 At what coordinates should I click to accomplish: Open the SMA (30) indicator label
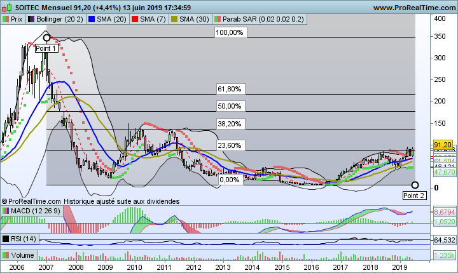(x=197, y=20)
